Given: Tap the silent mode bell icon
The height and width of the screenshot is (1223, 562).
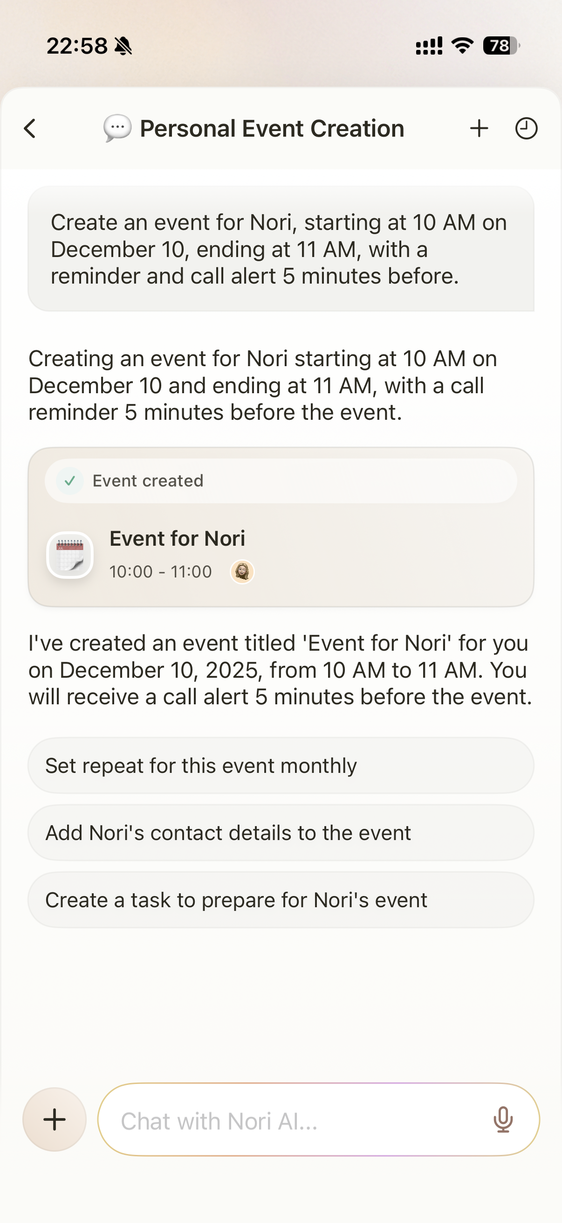Looking at the screenshot, I should [124, 46].
